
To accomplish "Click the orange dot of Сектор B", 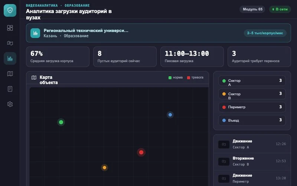I will 224,94.
